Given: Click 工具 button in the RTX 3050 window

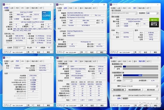Looking at the screenshot, I should click(135, 52).
